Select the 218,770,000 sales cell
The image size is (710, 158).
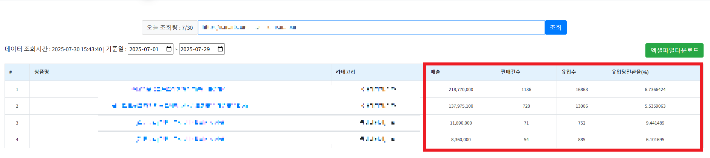(x=461, y=90)
